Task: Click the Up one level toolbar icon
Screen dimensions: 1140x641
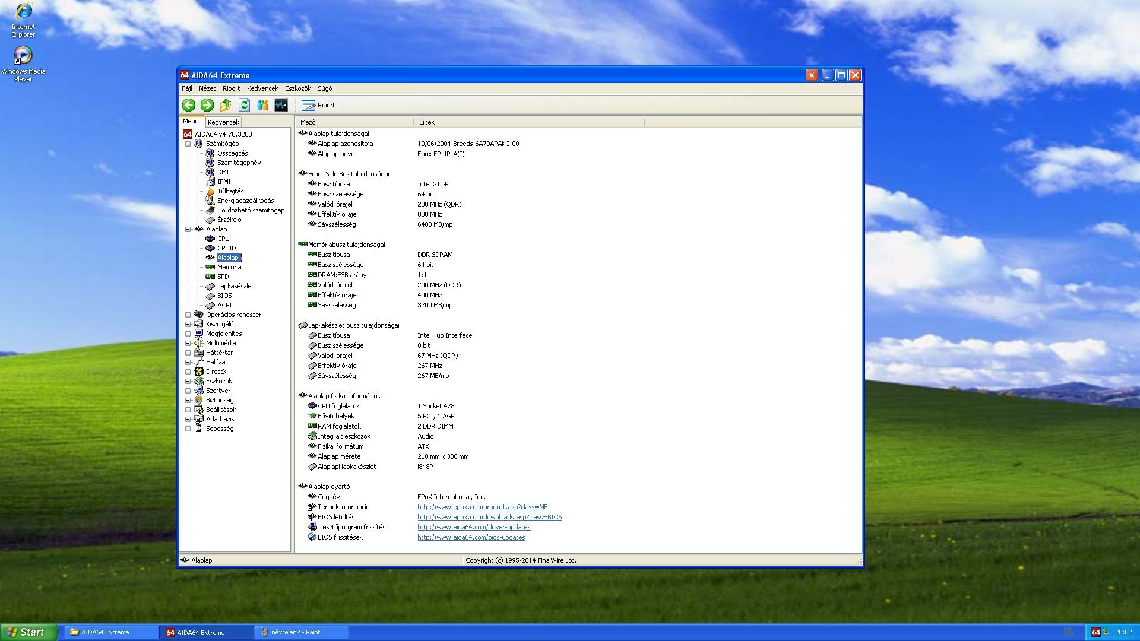Action: click(226, 105)
